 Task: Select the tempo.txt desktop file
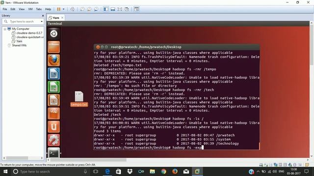click(x=79, y=99)
